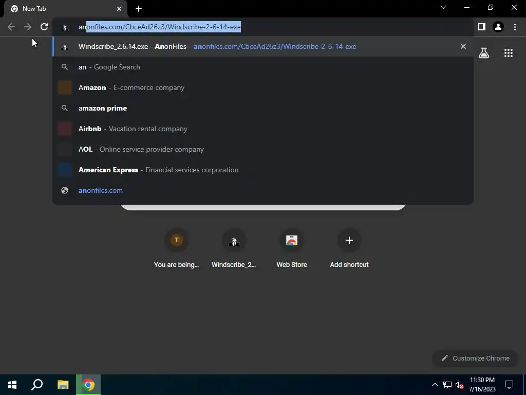The width and height of the screenshot is (526, 395).
Task: Pick the Airbnb vacation rental suggestion
Action: point(263,129)
